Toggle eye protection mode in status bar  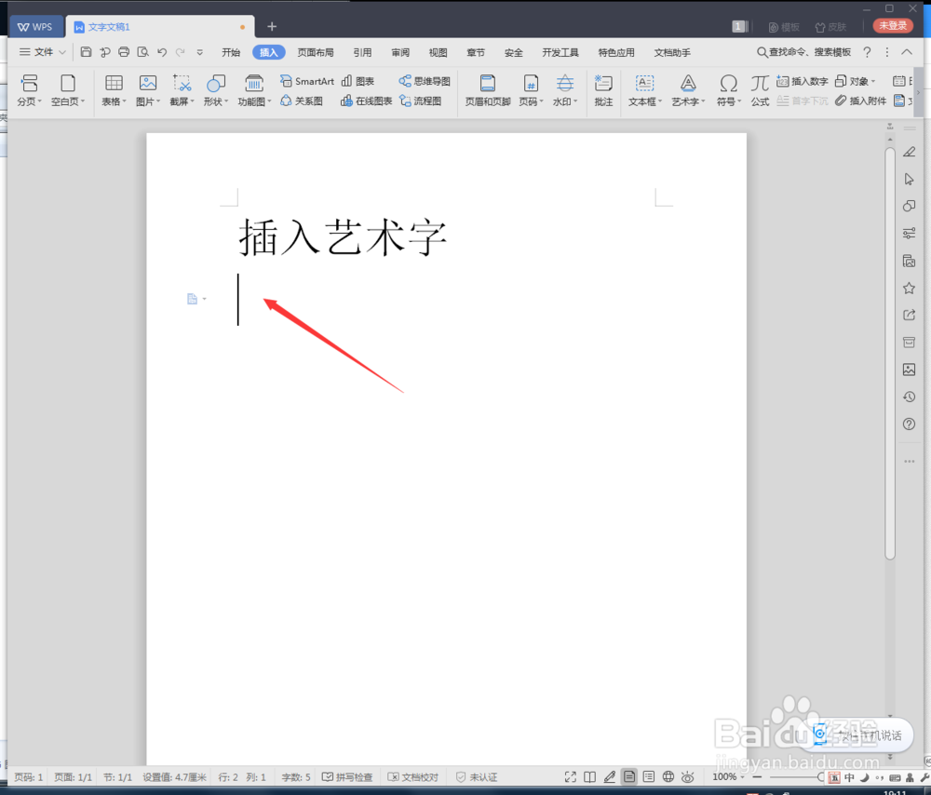[x=688, y=776]
